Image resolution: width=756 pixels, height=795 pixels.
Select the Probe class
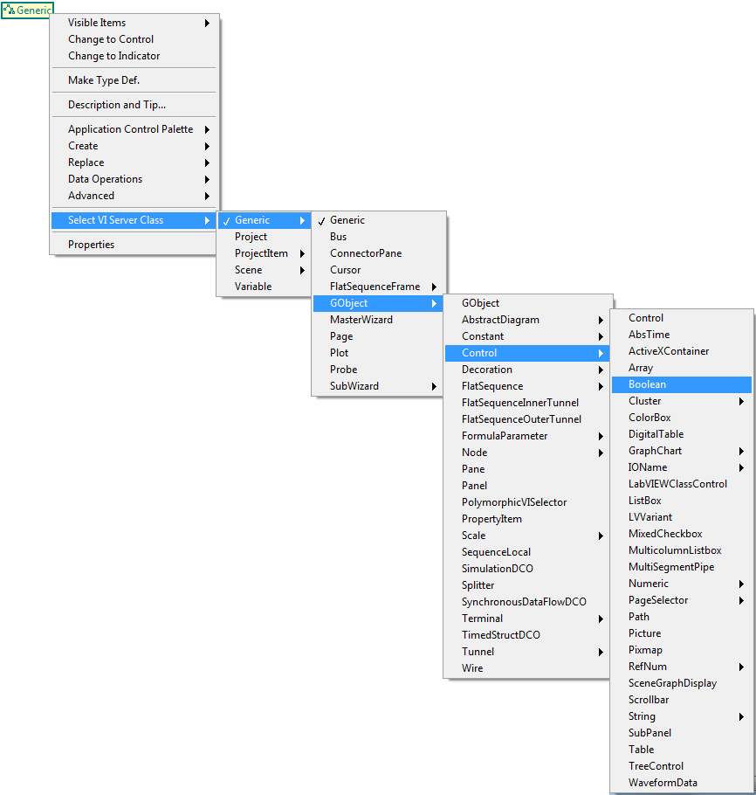pos(379,370)
